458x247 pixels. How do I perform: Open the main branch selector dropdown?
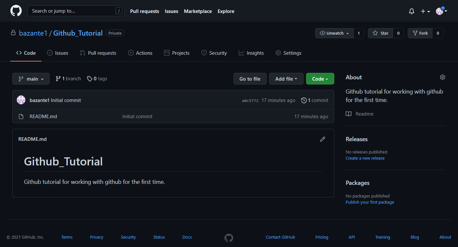pyautogui.click(x=31, y=79)
